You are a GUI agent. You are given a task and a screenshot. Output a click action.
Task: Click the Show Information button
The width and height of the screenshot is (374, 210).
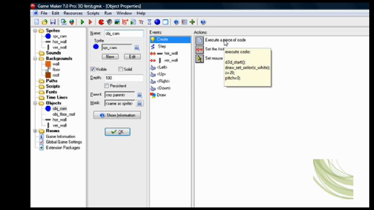(x=117, y=115)
